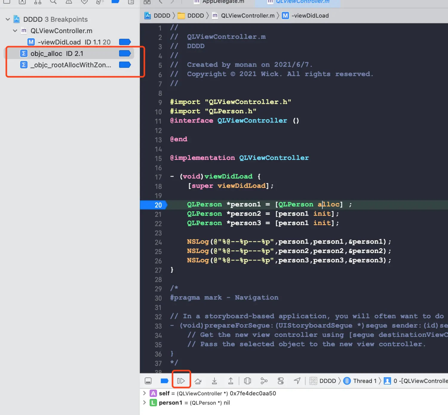
Task: Expand the person1 variable
Action: pyautogui.click(x=145, y=402)
